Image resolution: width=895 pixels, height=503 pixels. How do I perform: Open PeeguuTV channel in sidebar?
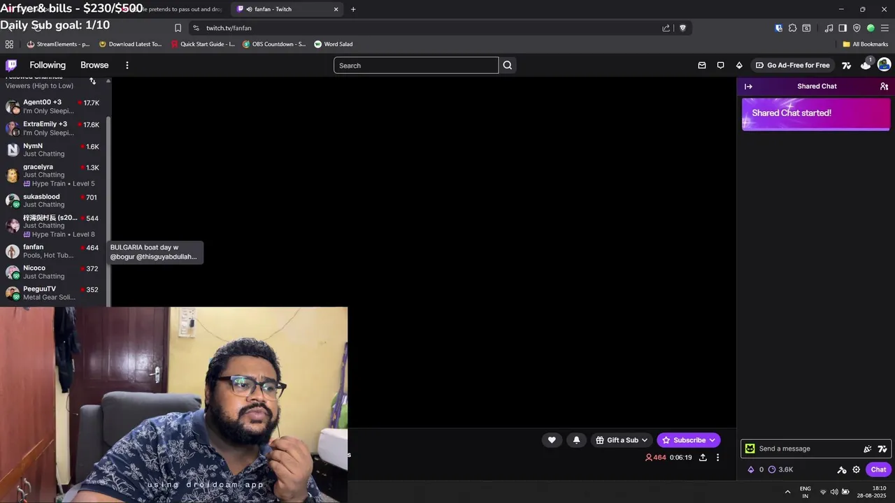[x=53, y=293]
